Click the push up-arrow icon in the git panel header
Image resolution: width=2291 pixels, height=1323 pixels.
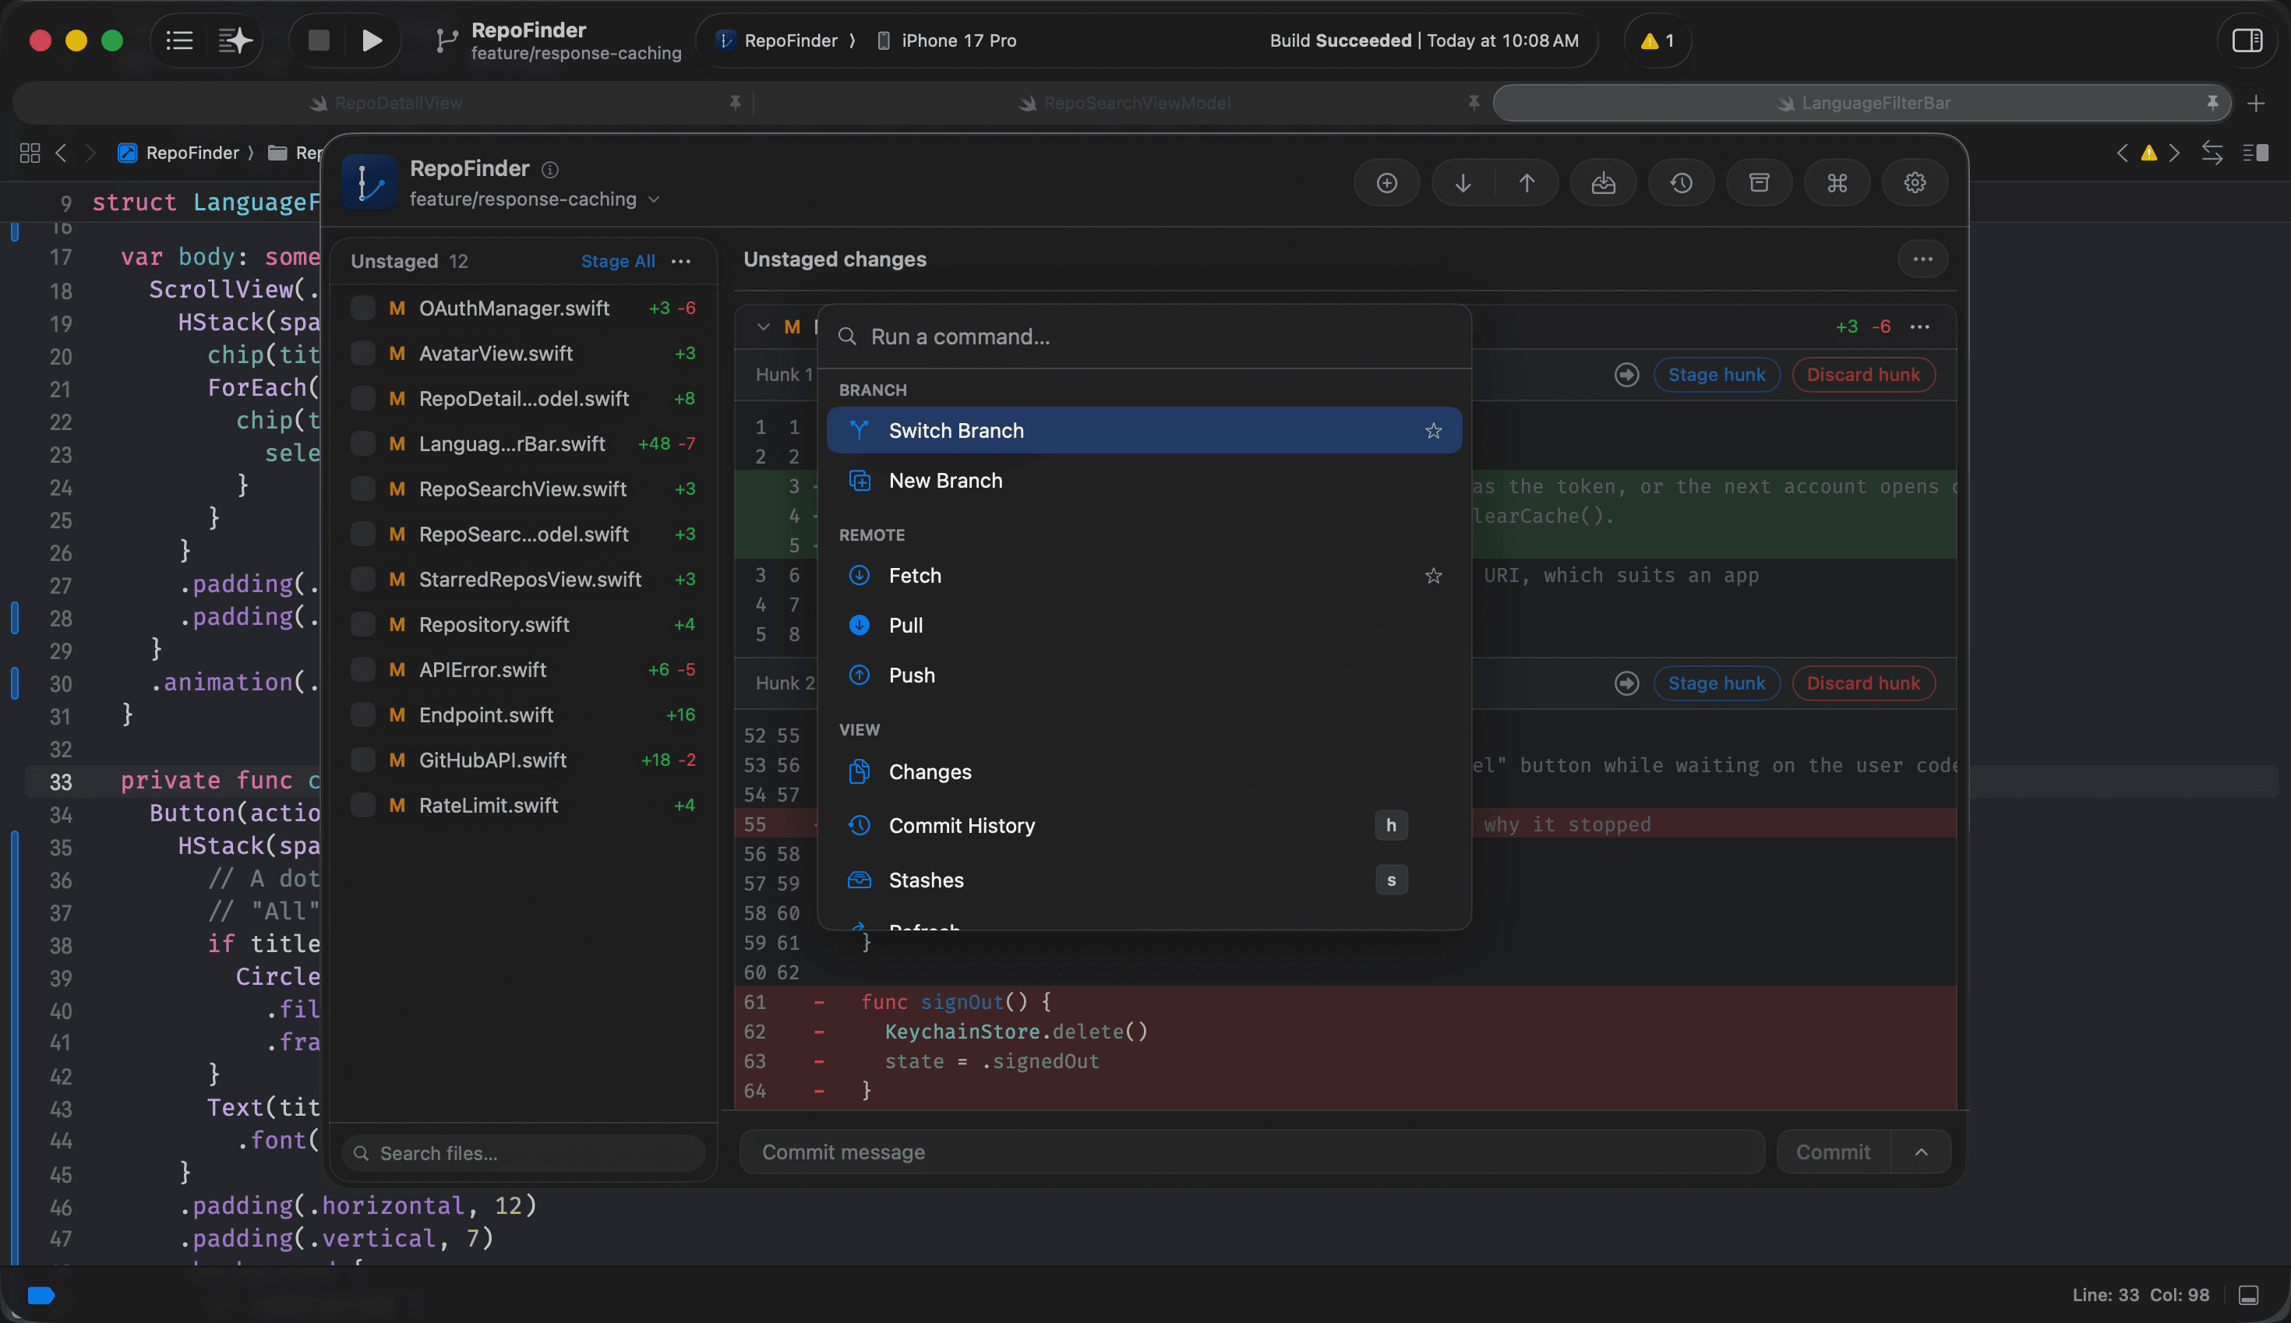point(1527,182)
